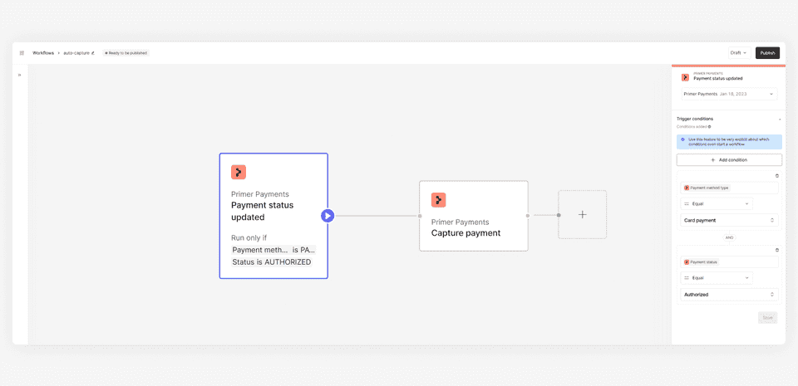Go to the Workflows breadcrumb
Image resolution: width=798 pixels, height=386 pixels.
pyautogui.click(x=43, y=53)
